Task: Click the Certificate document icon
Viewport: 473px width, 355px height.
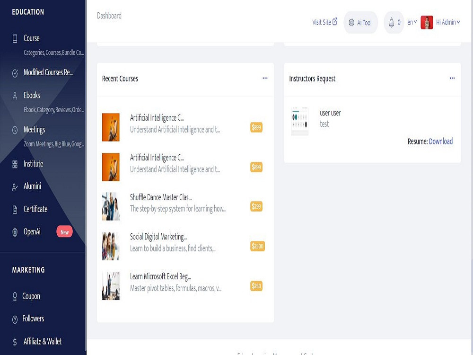Action: coord(15,210)
